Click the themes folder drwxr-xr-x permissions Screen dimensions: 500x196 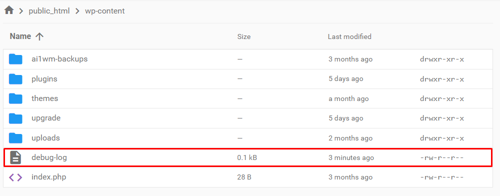(441, 99)
